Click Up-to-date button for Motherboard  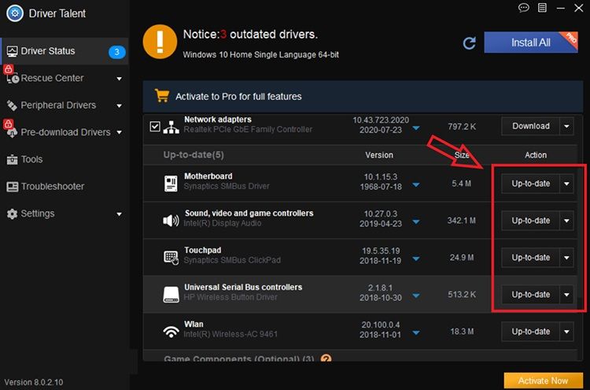(530, 184)
